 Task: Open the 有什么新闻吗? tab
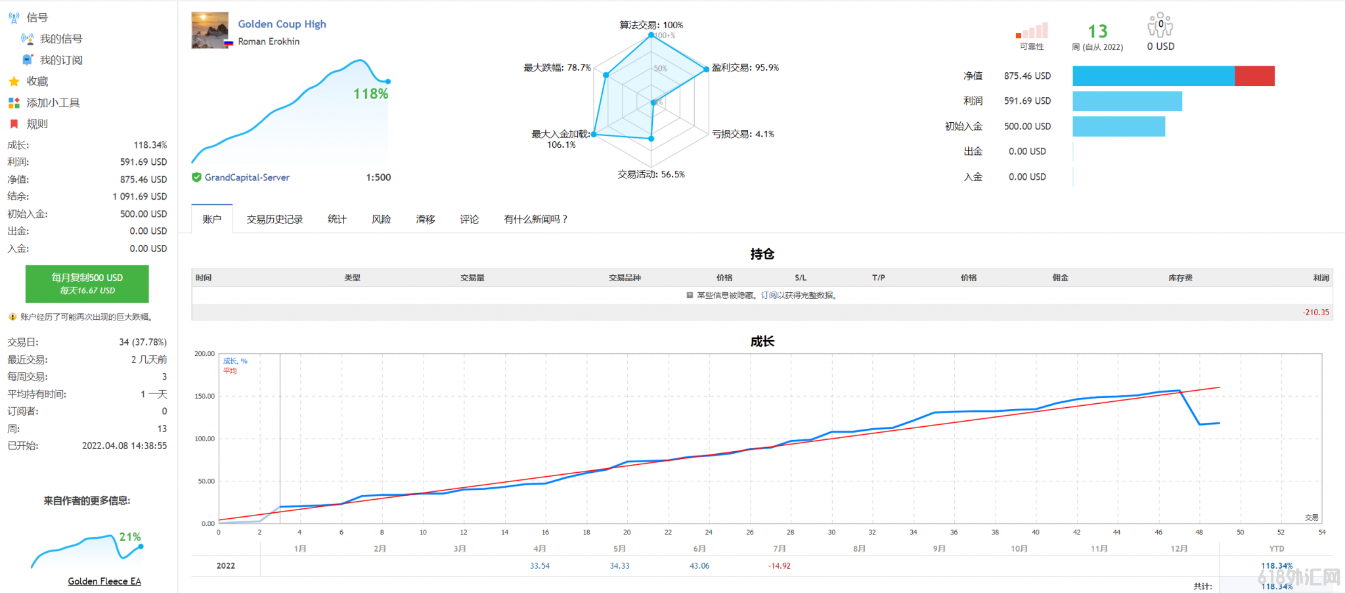(536, 219)
